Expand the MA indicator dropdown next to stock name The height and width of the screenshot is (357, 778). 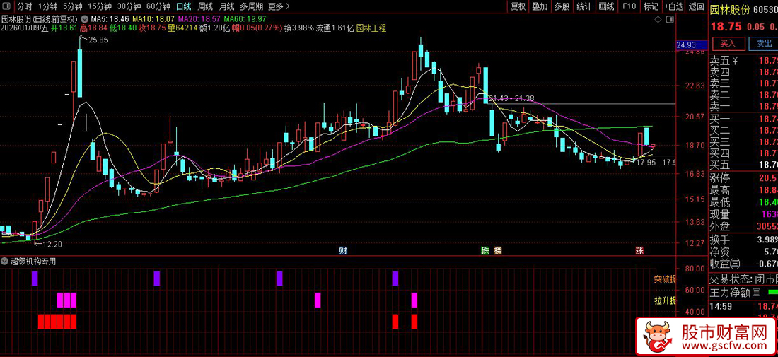(x=85, y=18)
